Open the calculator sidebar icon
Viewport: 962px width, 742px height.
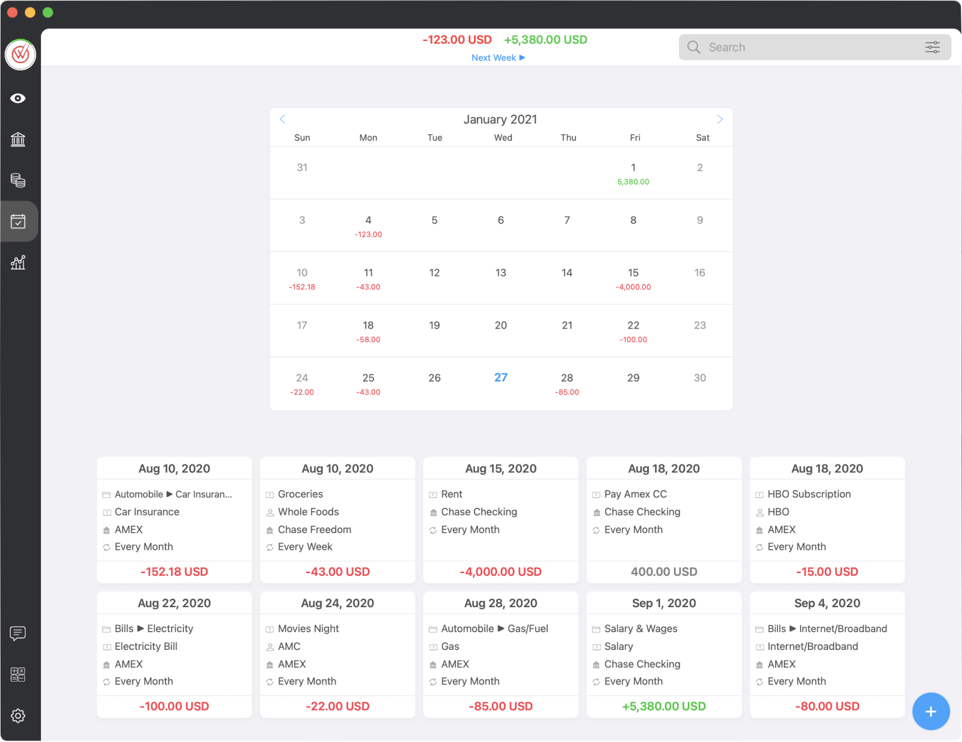pyautogui.click(x=18, y=674)
